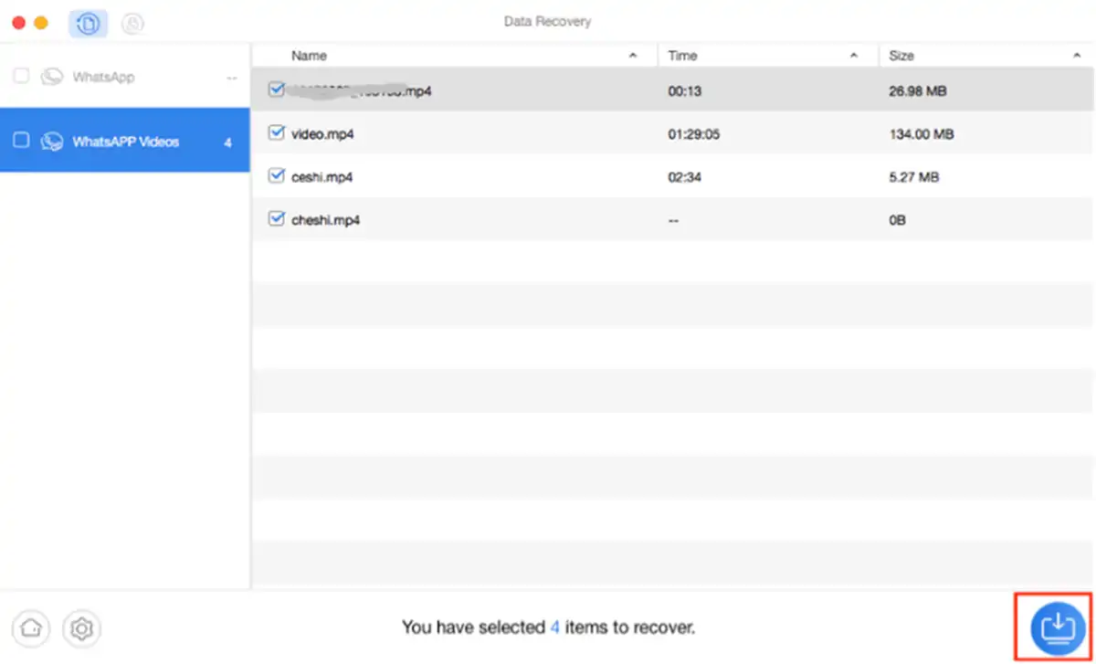The height and width of the screenshot is (664, 1096).
Task: Click the WhatsApp logo icon in sidebar
Action: [51, 77]
